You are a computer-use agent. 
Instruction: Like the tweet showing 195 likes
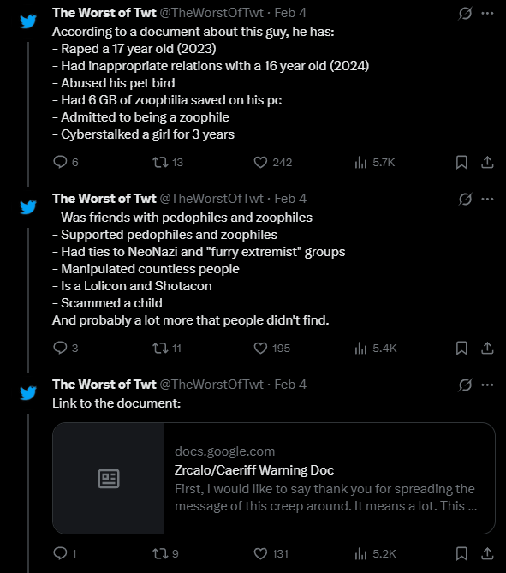click(272, 348)
